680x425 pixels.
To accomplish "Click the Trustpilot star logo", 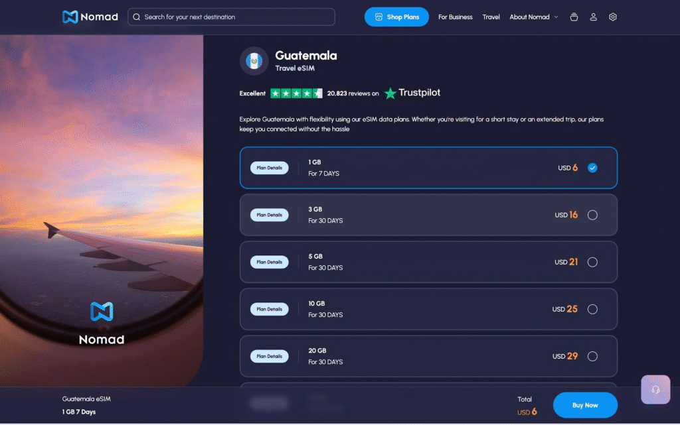I will [x=390, y=93].
